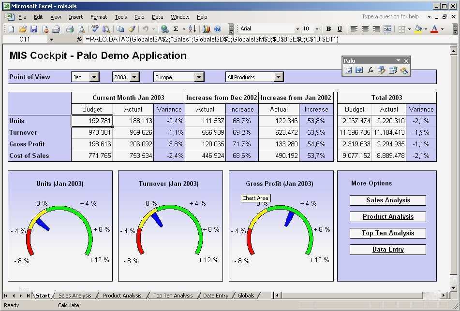This screenshot has height=311, width=460.
Task: Sort ascending with the A-Z icon
Action: click(192, 28)
